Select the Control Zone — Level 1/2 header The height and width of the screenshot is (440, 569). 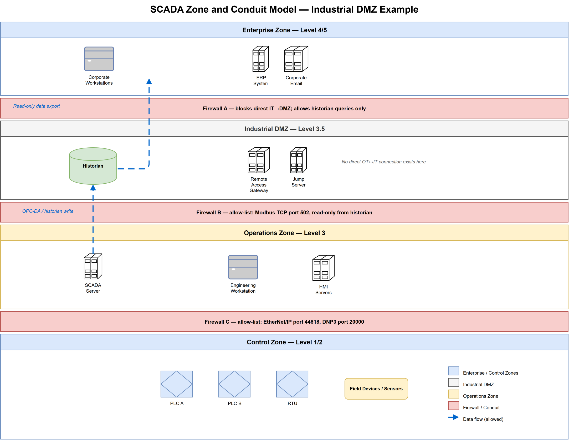pyautogui.click(x=284, y=342)
